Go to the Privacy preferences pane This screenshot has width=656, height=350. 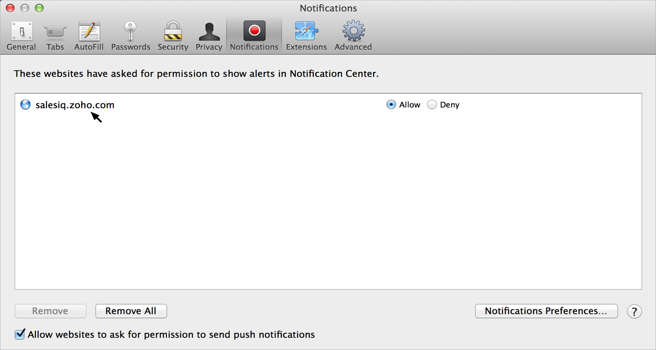coord(209,36)
